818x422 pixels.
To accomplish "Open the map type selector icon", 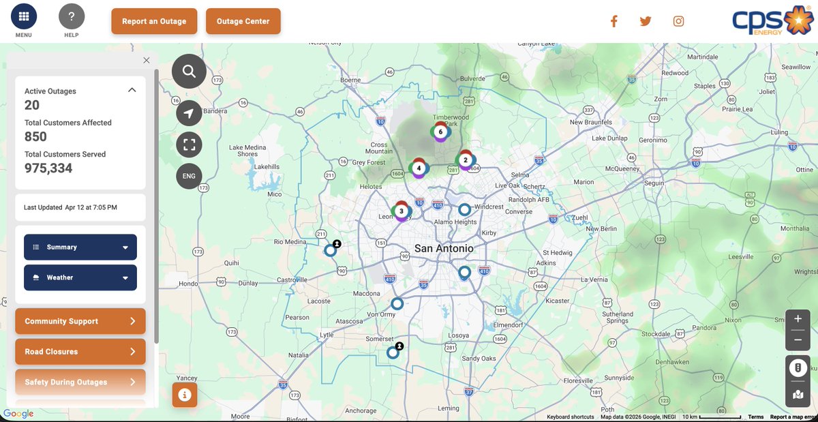I will pyautogui.click(x=798, y=394).
